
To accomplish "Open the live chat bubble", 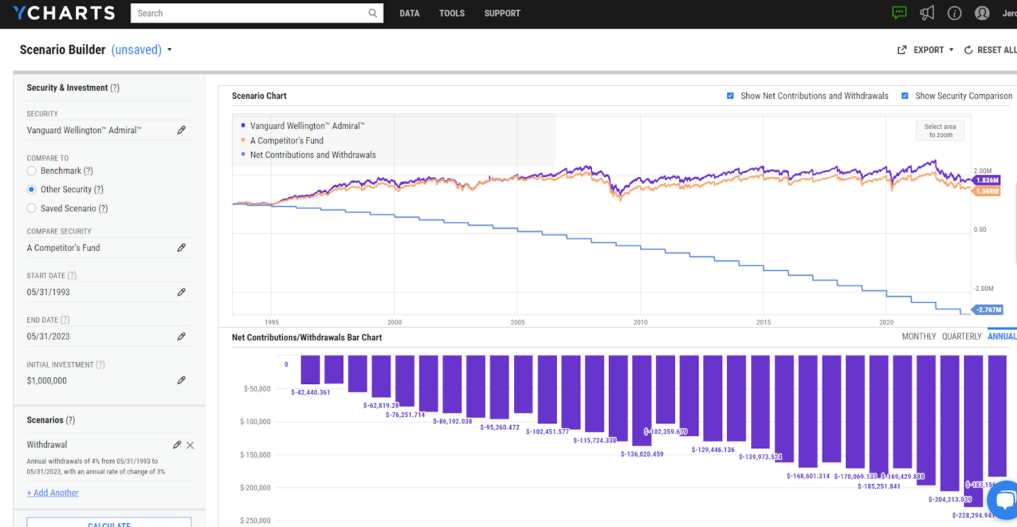I will tap(1004, 500).
